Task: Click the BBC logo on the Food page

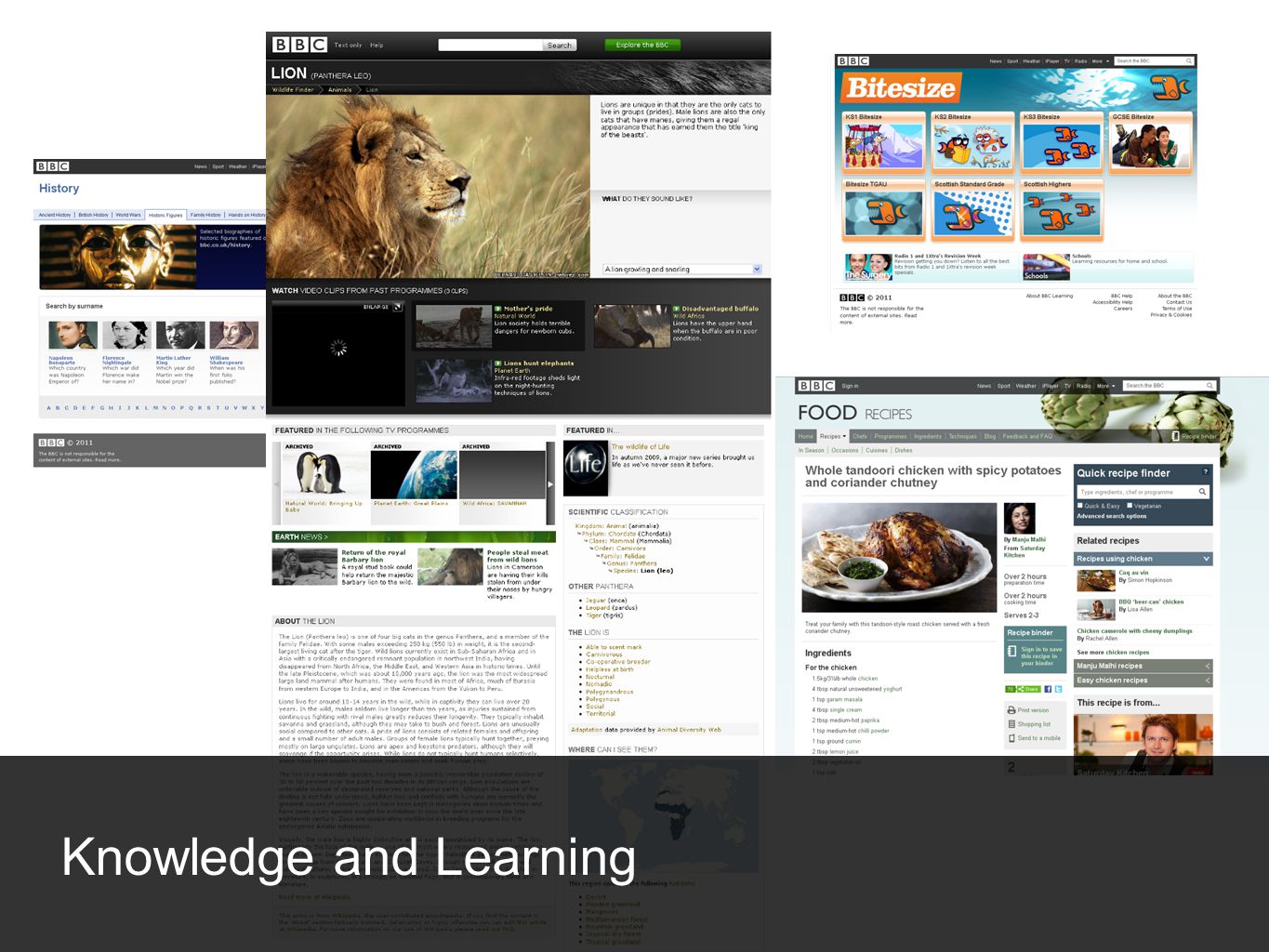Action: click(816, 386)
